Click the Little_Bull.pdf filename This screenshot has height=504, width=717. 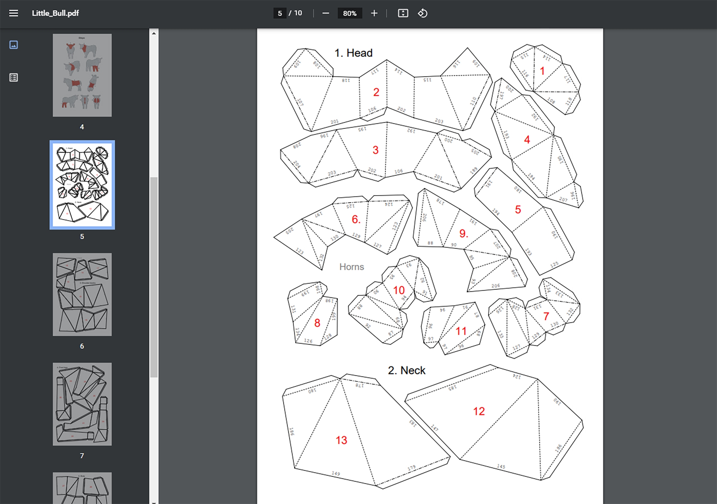click(x=55, y=13)
